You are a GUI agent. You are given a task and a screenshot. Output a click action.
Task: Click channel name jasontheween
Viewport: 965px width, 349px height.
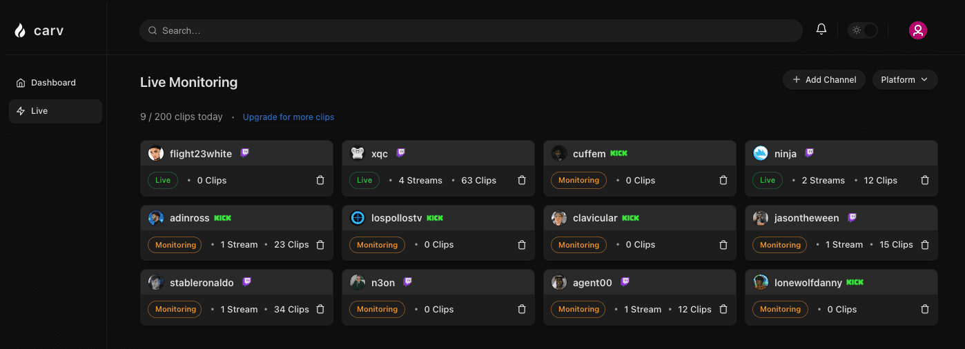(806, 218)
